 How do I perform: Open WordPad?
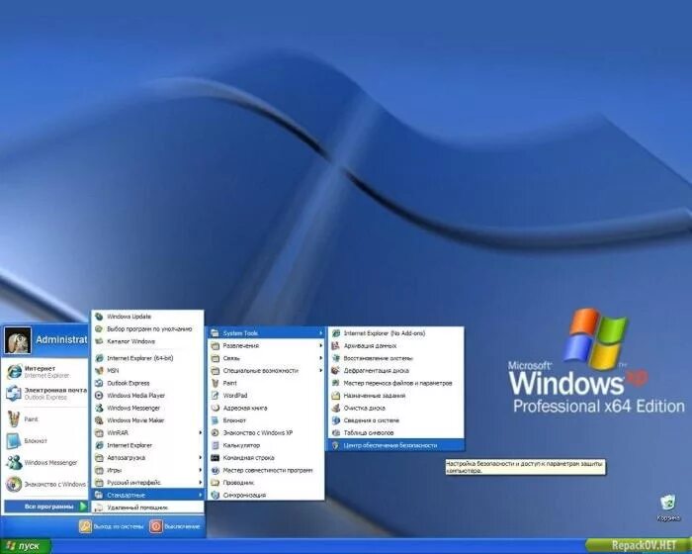[x=266, y=396]
